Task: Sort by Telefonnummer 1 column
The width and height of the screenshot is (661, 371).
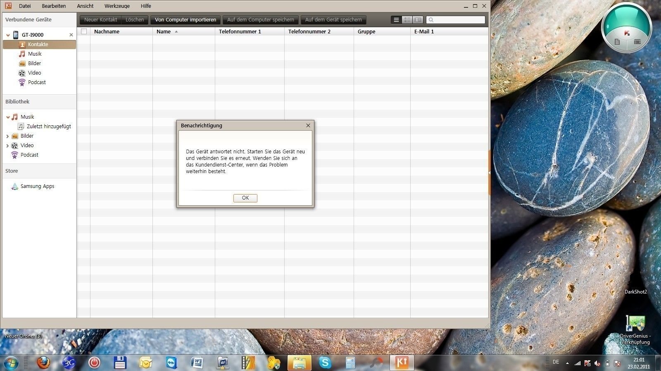Action: [240, 31]
